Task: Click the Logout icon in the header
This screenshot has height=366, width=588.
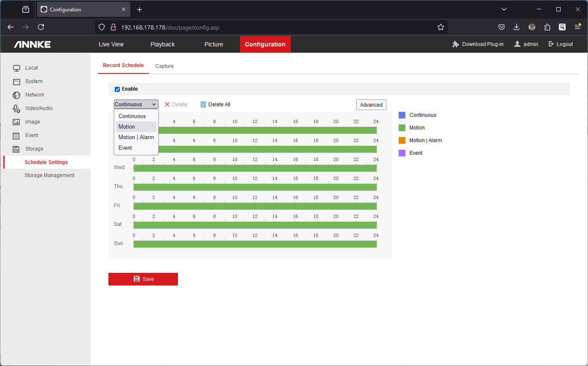Action: coord(551,44)
